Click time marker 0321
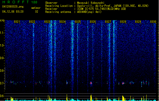The width and height of the screenshot is (159, 101). point(17,22)
